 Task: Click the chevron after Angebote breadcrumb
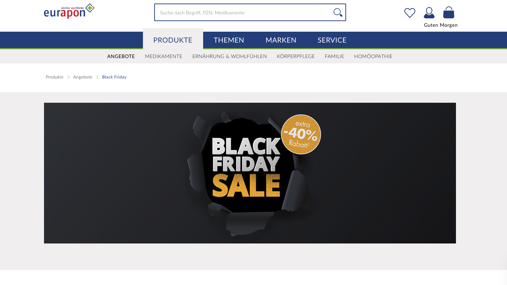pos(97,77)
